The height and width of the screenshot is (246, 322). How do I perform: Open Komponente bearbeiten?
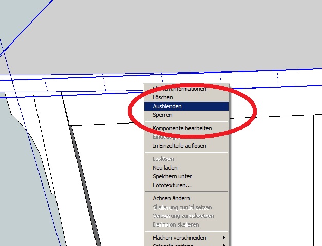(186, 128)
